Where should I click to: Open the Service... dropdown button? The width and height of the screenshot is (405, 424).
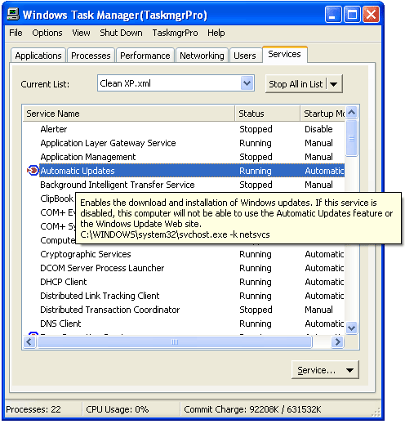point(325,370)
